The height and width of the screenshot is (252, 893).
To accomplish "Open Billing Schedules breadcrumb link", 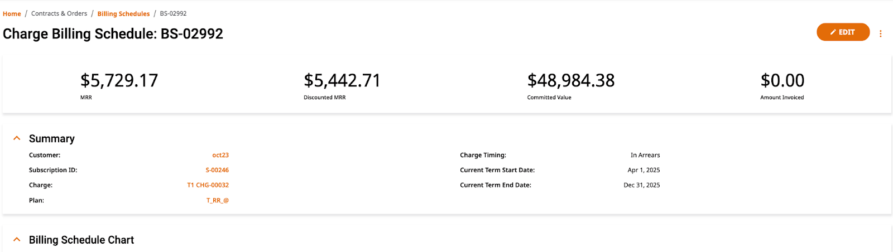I will tap(123, 13).
